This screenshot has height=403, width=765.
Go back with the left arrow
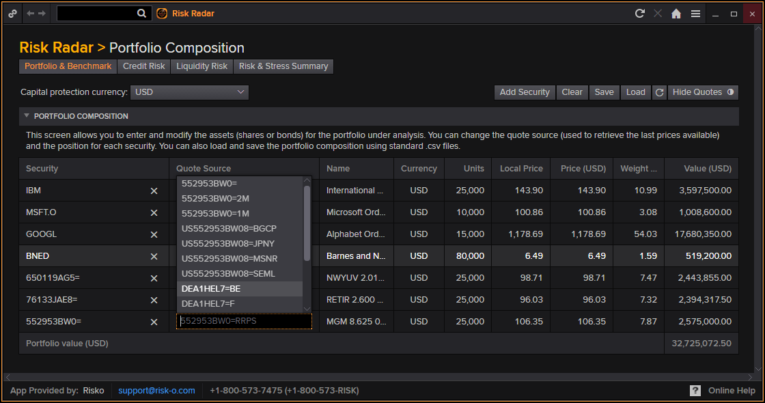31,14
